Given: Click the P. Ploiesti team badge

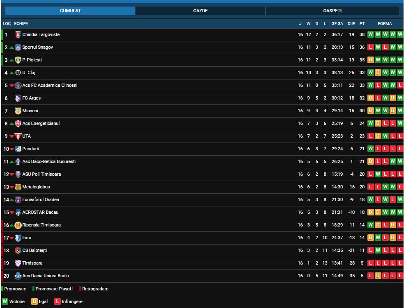Looking at the screenshot, I should coord(18,60).
